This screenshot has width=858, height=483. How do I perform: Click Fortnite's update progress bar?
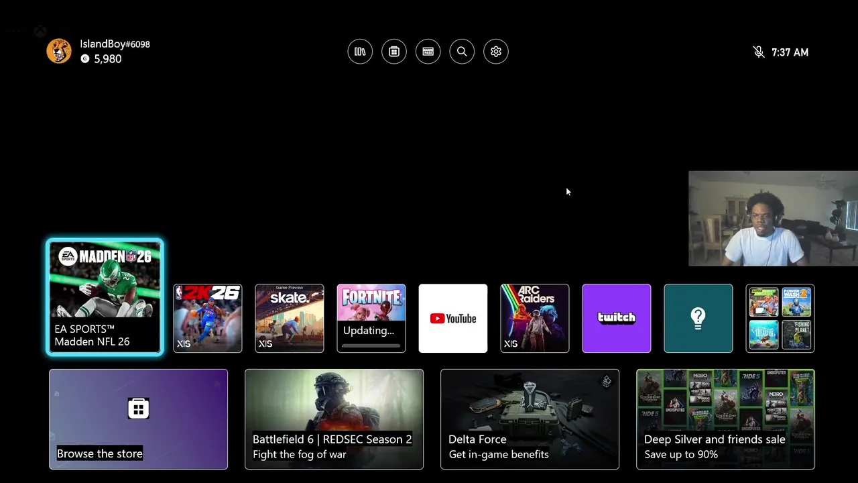[x=371, y=346]
